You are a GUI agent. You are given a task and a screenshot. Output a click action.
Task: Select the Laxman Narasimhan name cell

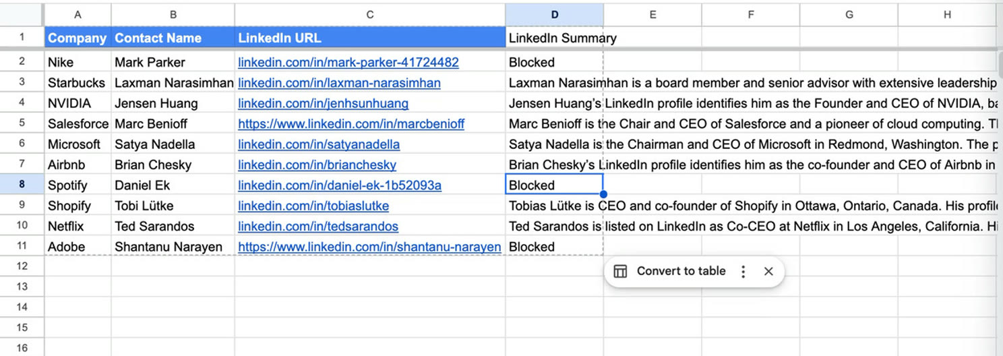pos(173,83)
